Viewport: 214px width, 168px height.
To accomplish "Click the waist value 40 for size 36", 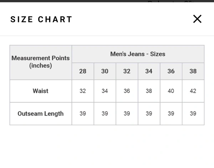I will click(171, 91).
